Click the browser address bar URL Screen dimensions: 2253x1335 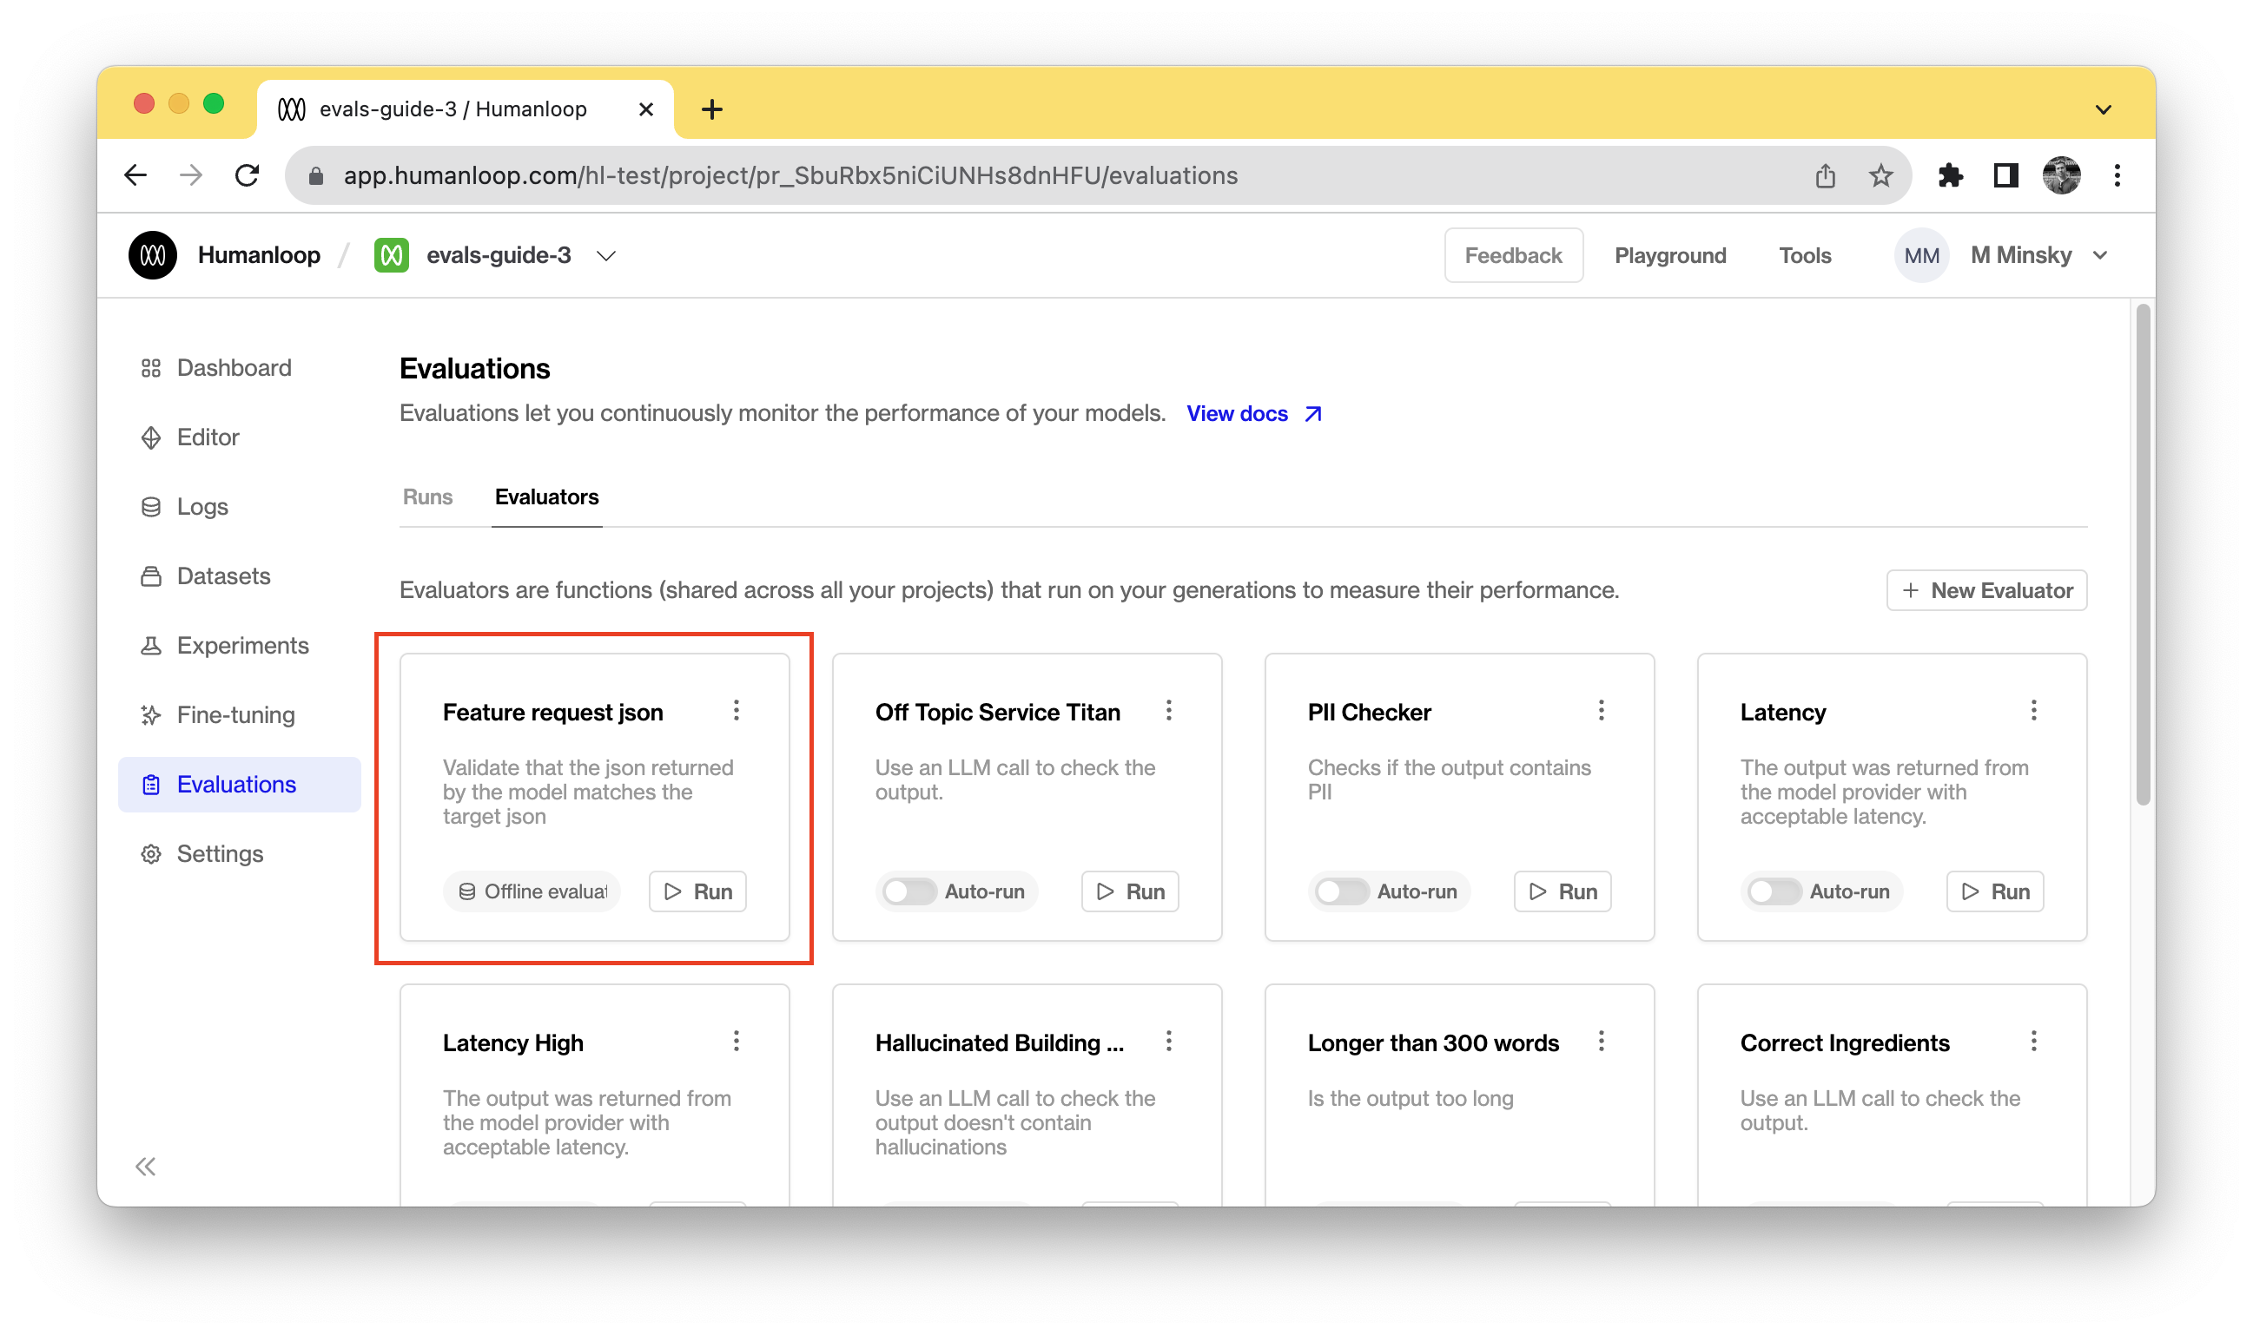tap(790, 175)
